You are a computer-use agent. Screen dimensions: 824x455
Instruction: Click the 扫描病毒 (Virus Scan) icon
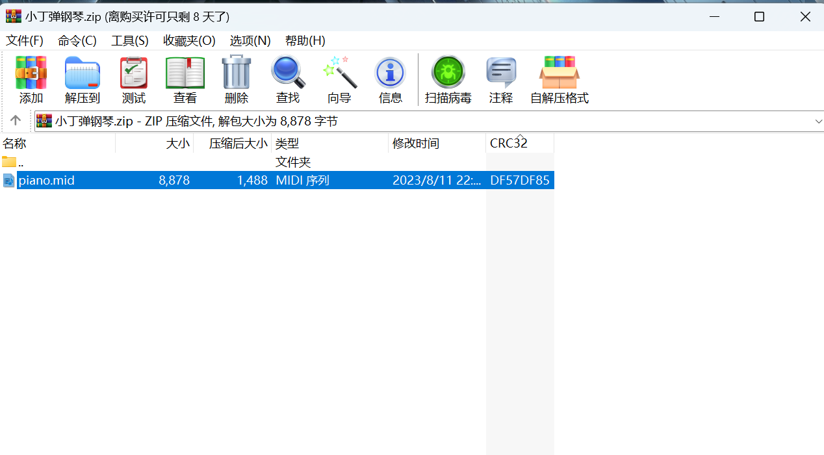448,73
